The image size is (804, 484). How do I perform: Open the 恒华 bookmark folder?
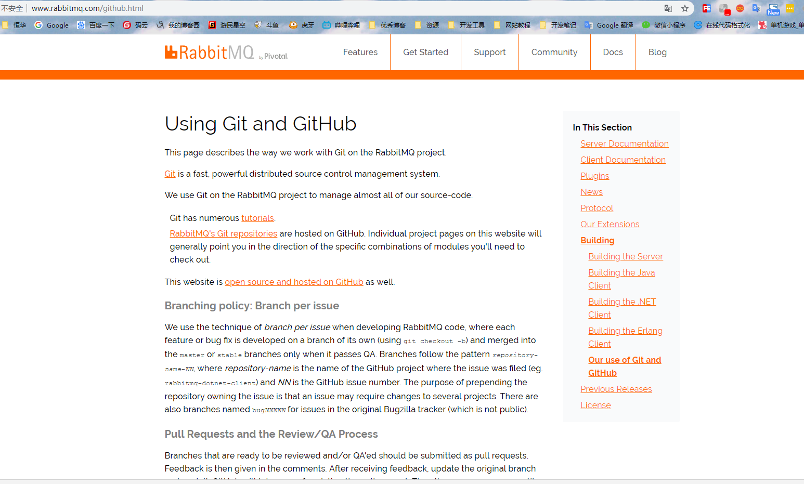pyautogui.click(x=14, y=25)
